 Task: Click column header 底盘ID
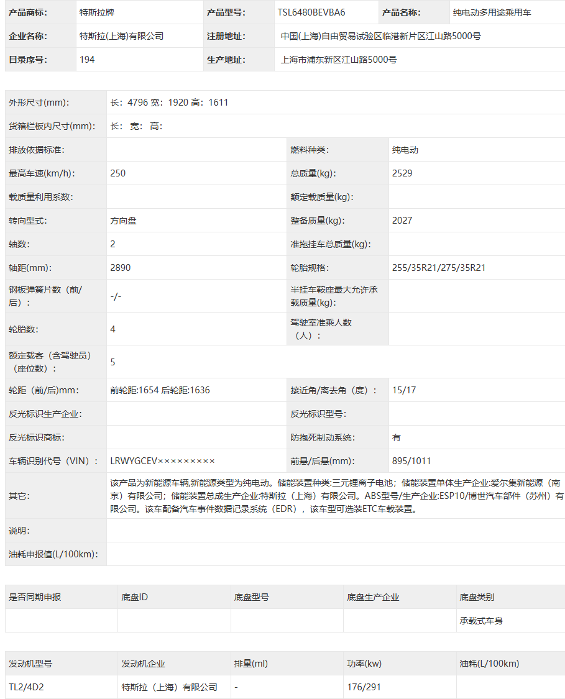point(135,597)
